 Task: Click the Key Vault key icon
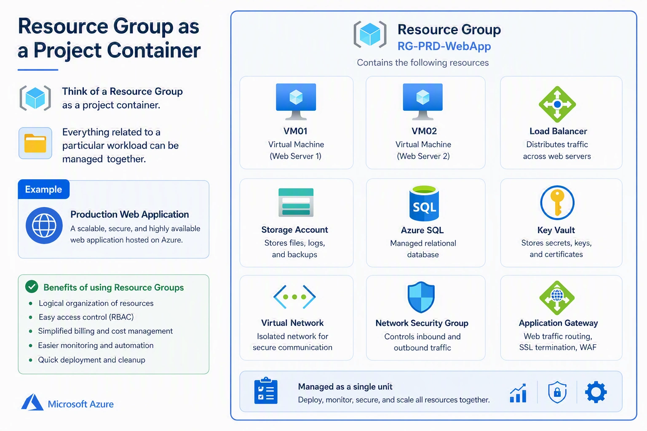(x=557, y=203)
